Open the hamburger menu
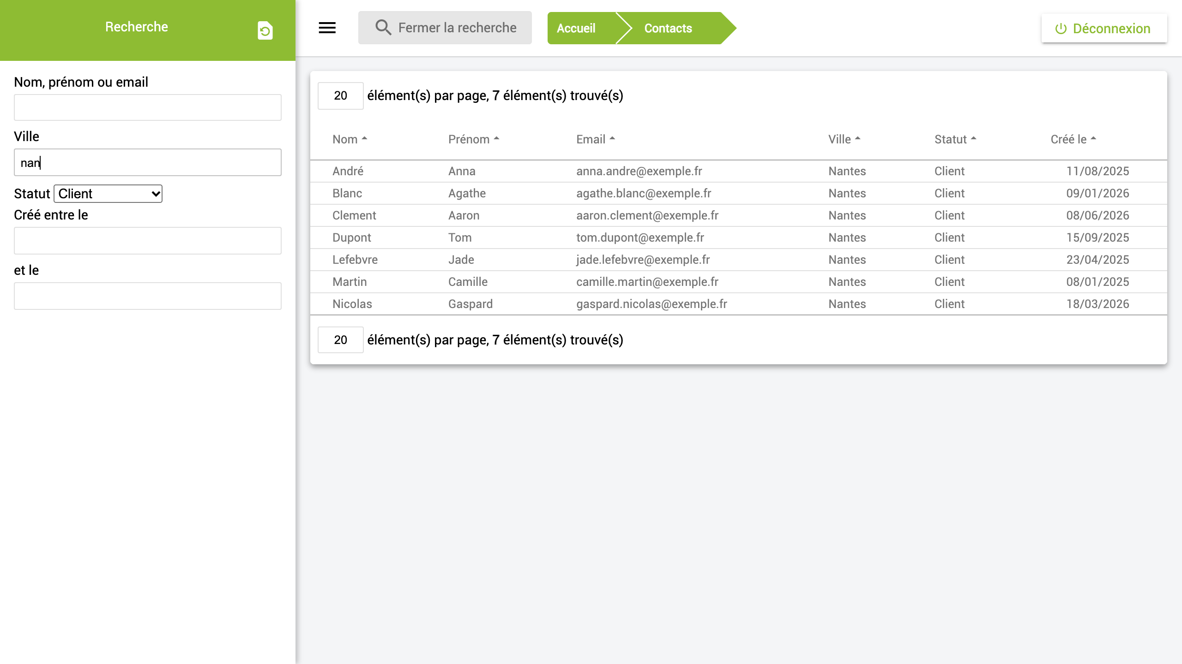Screen dimensions: 1182x664 [x=327, y=28]
